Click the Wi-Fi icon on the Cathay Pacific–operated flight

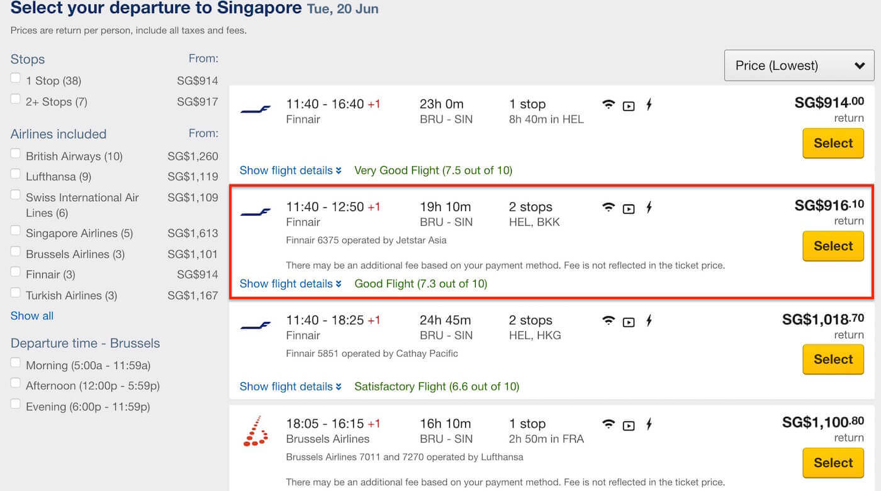pos(608,321)
